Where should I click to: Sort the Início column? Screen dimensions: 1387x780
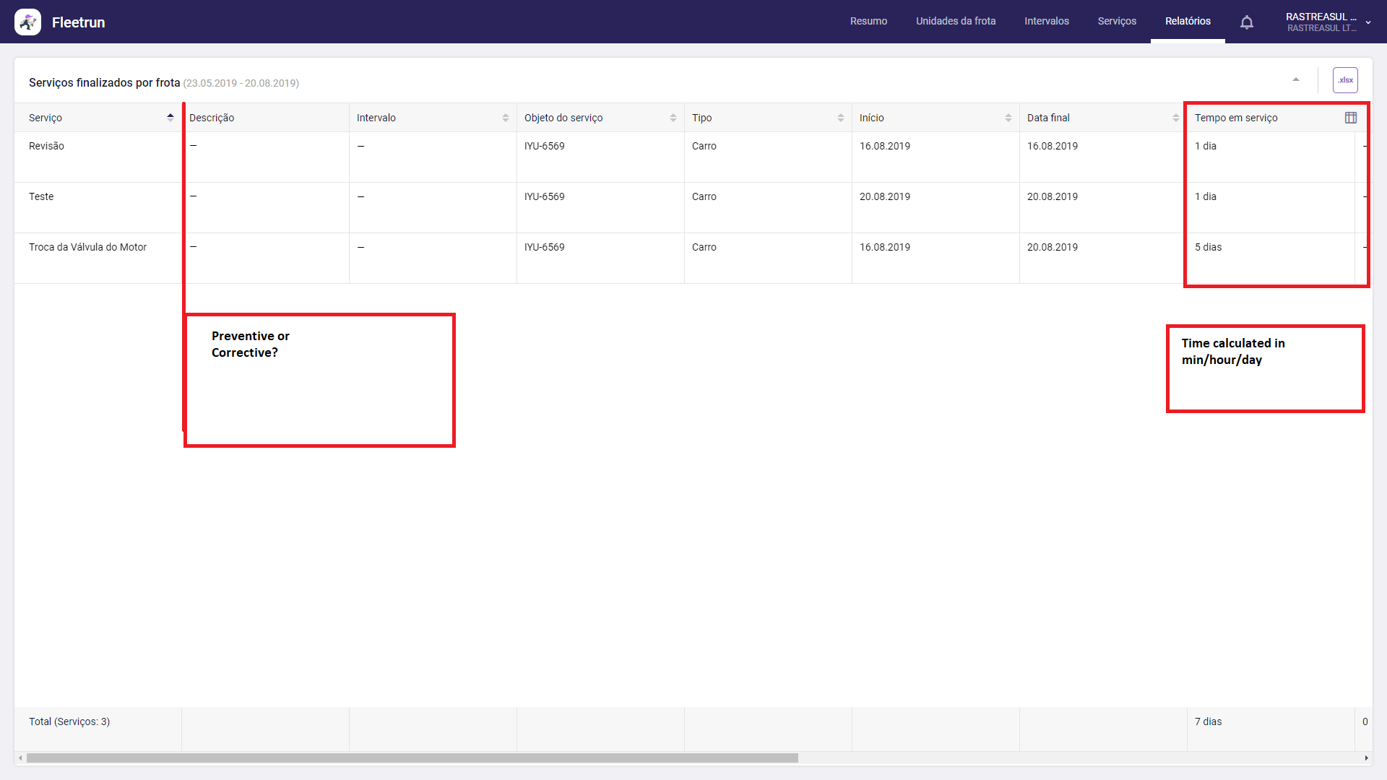pyautogui.click(x=1008, y=118)
